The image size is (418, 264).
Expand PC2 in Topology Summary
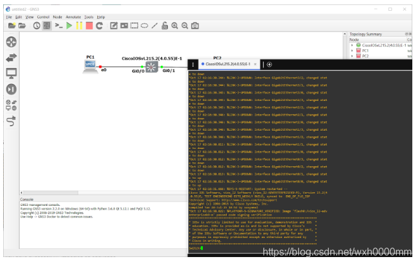coord(352,56)
